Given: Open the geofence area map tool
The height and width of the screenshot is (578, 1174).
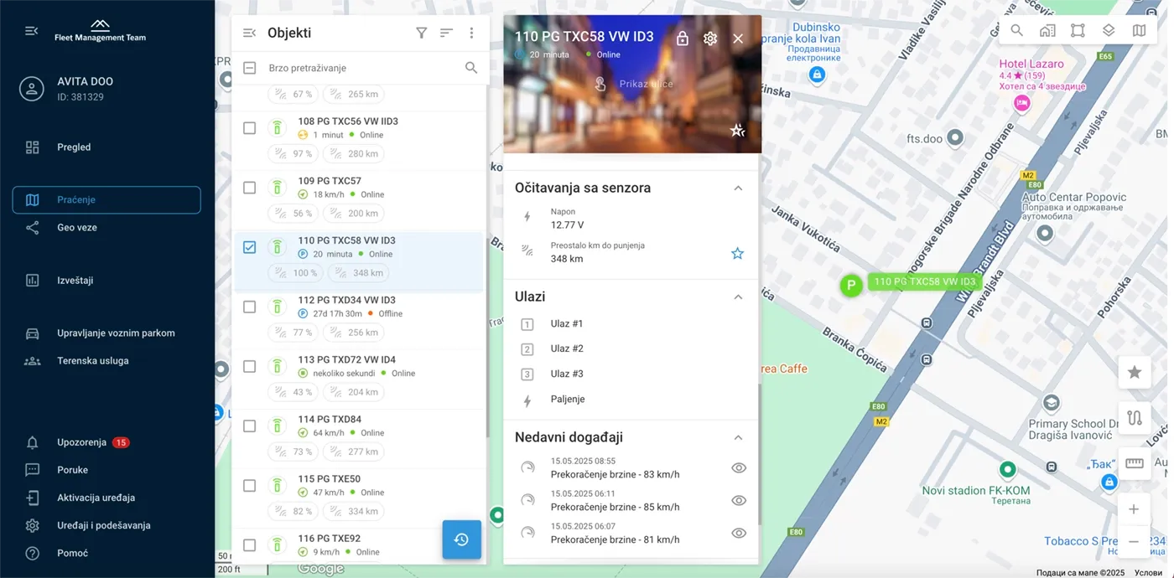Looking at the screenshot, I should point(1078,31).
